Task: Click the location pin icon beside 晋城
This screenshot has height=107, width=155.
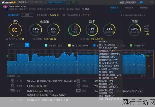Action: pos(83,9)
